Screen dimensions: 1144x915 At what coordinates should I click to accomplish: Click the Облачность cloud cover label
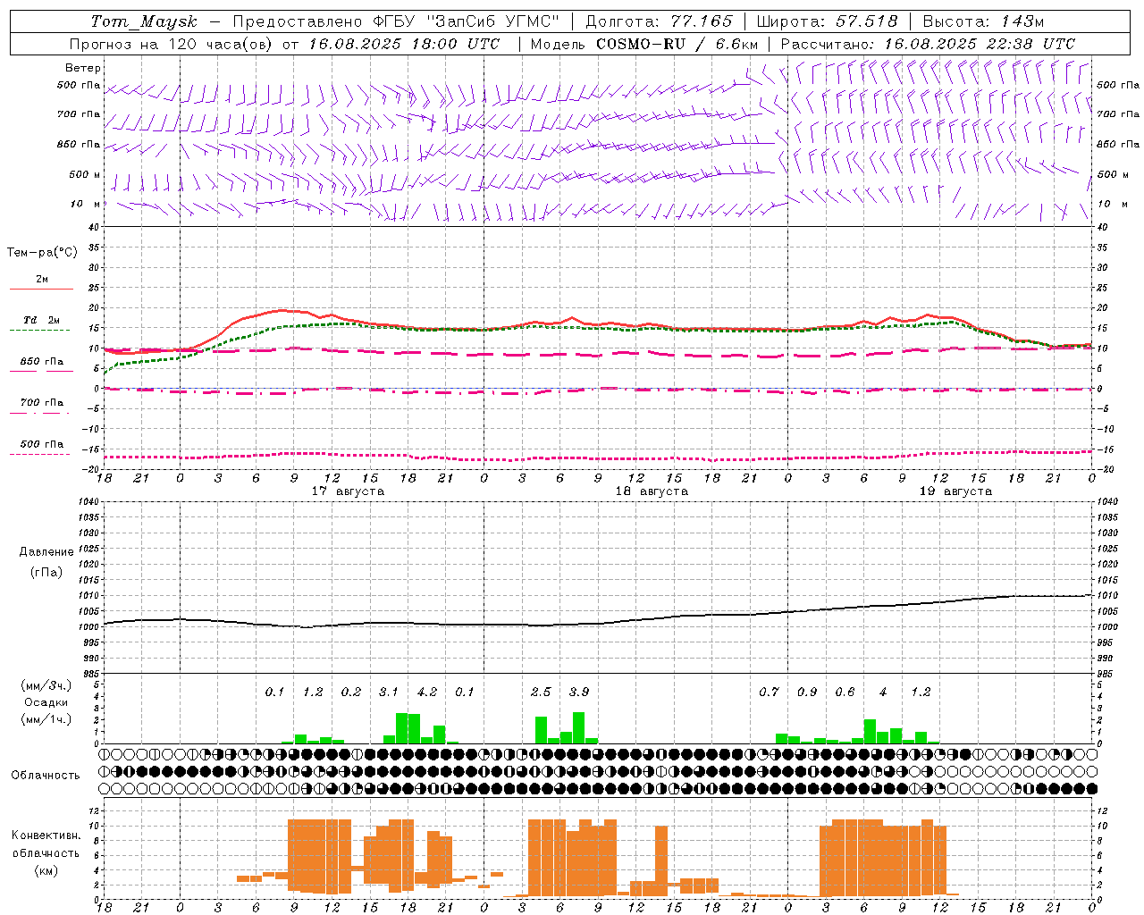[x=46, y=775]
